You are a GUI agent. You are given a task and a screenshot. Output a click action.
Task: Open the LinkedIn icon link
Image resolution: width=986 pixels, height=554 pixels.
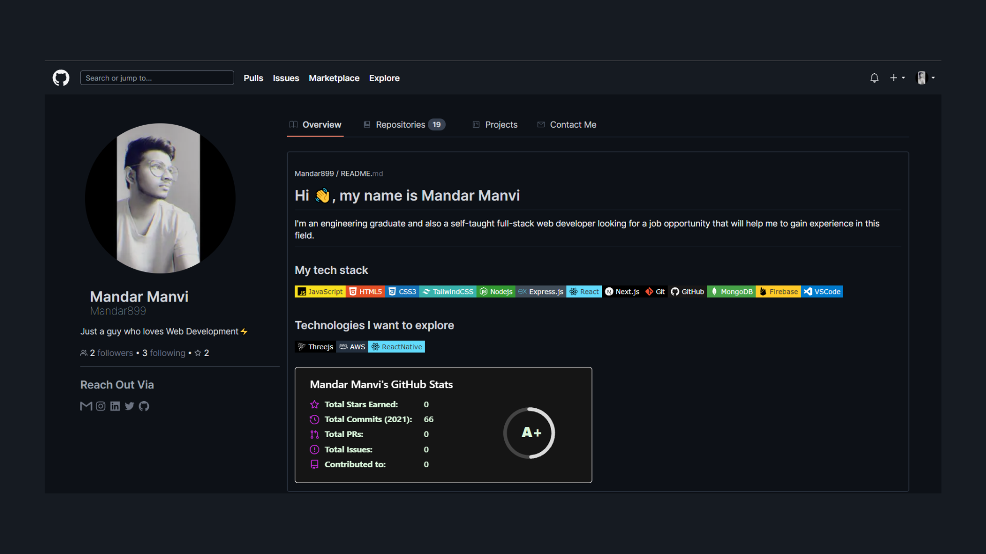pyautogui.click(x=115, y=406)
